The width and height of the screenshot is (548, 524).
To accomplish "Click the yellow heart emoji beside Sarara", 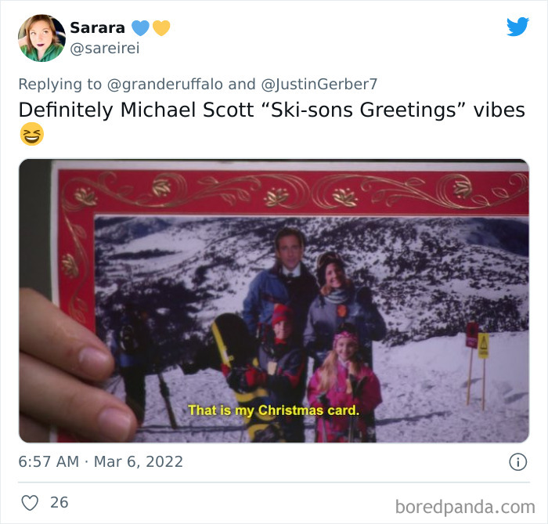I will point(161,28).
